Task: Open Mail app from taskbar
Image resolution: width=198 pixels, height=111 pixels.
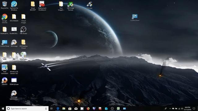Action: [x=76, y=109]
